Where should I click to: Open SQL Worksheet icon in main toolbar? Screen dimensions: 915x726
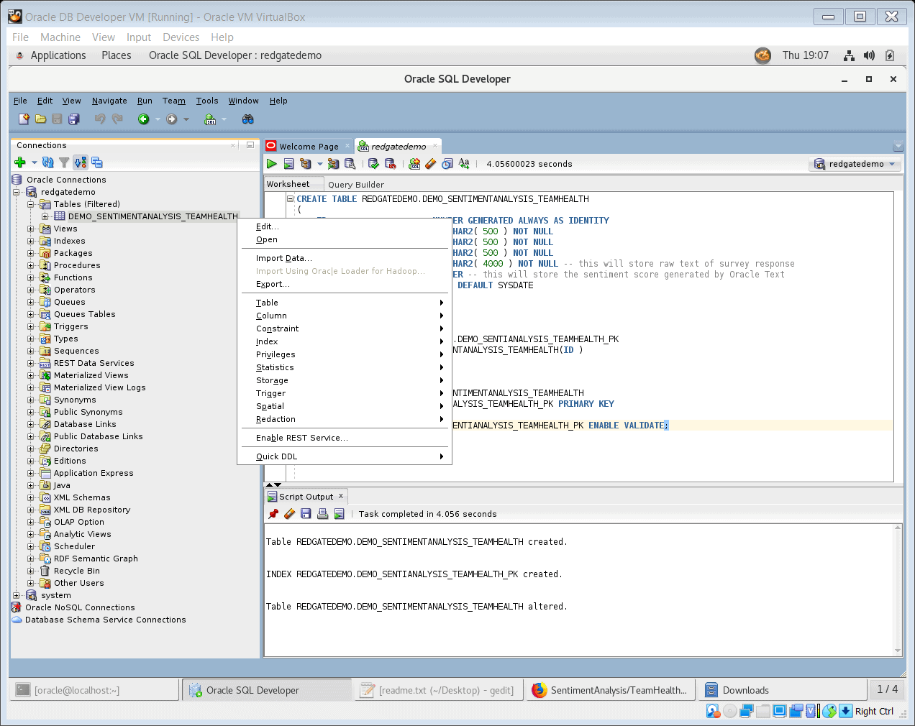210,119
